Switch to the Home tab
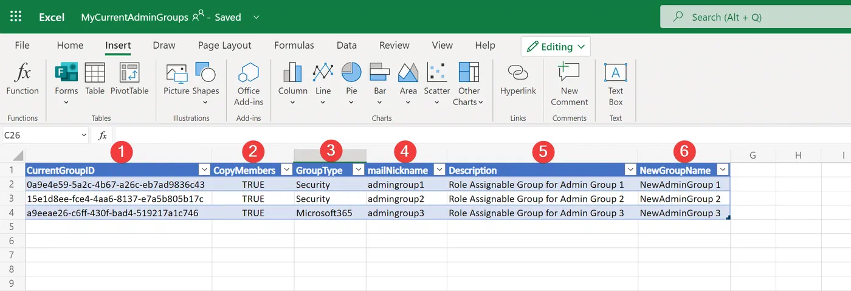 coord(70,45)
